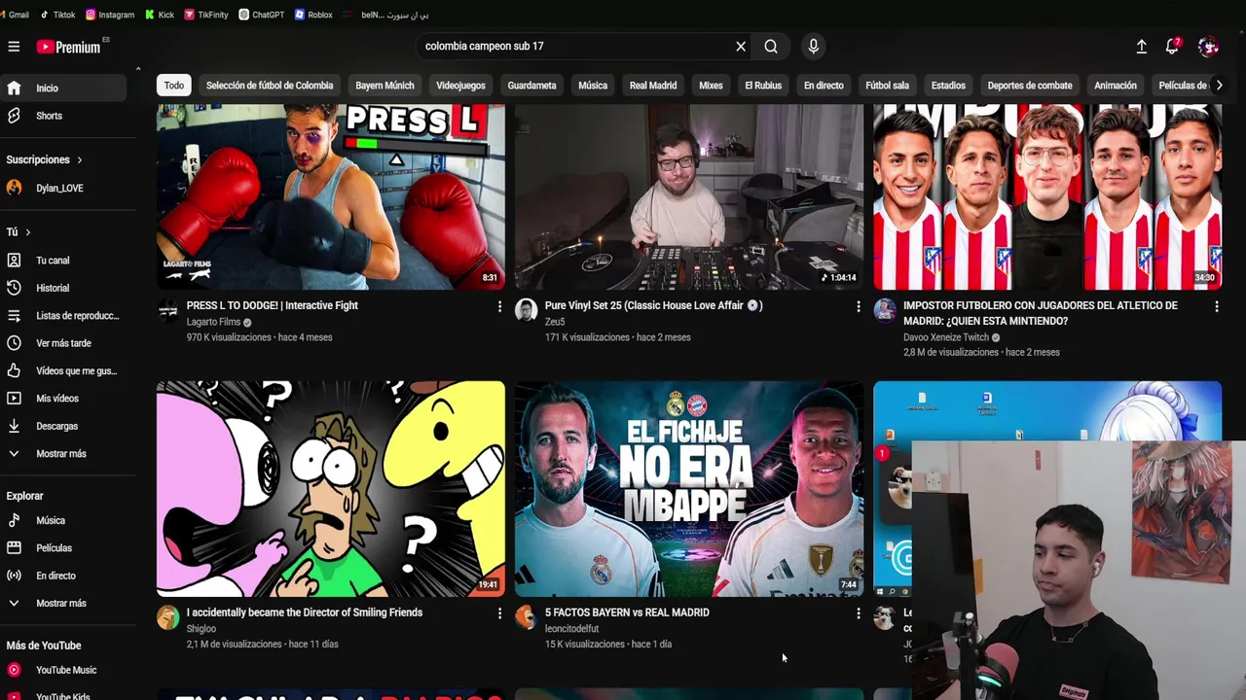Open Descargas
Screen dimensions: 1246x700
(x=63, y=426)
